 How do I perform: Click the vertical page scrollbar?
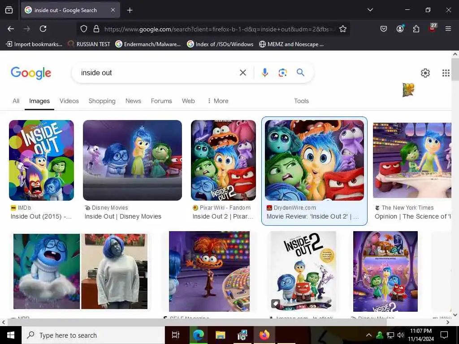click(455, 69)
